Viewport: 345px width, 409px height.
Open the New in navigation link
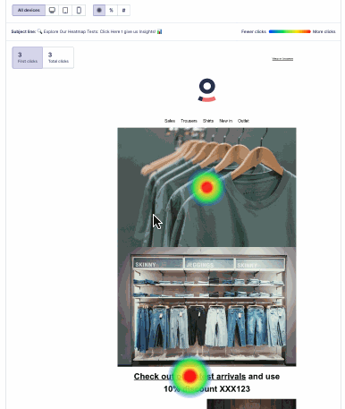click(x=226, y=121)
